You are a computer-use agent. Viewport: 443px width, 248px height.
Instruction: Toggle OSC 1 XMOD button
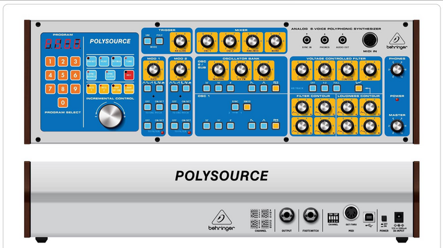(247, 107)
